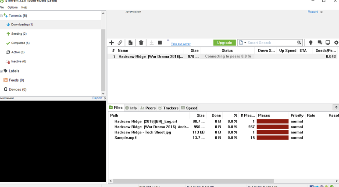Image resolution: width=339 pixels, height=187 pixels.
Task: Click Report link above the top advertisement
Action: (x=313, y=12)
